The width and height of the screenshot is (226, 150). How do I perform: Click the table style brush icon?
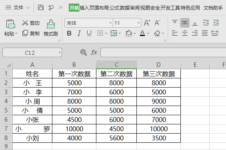(x=114, y=33)
